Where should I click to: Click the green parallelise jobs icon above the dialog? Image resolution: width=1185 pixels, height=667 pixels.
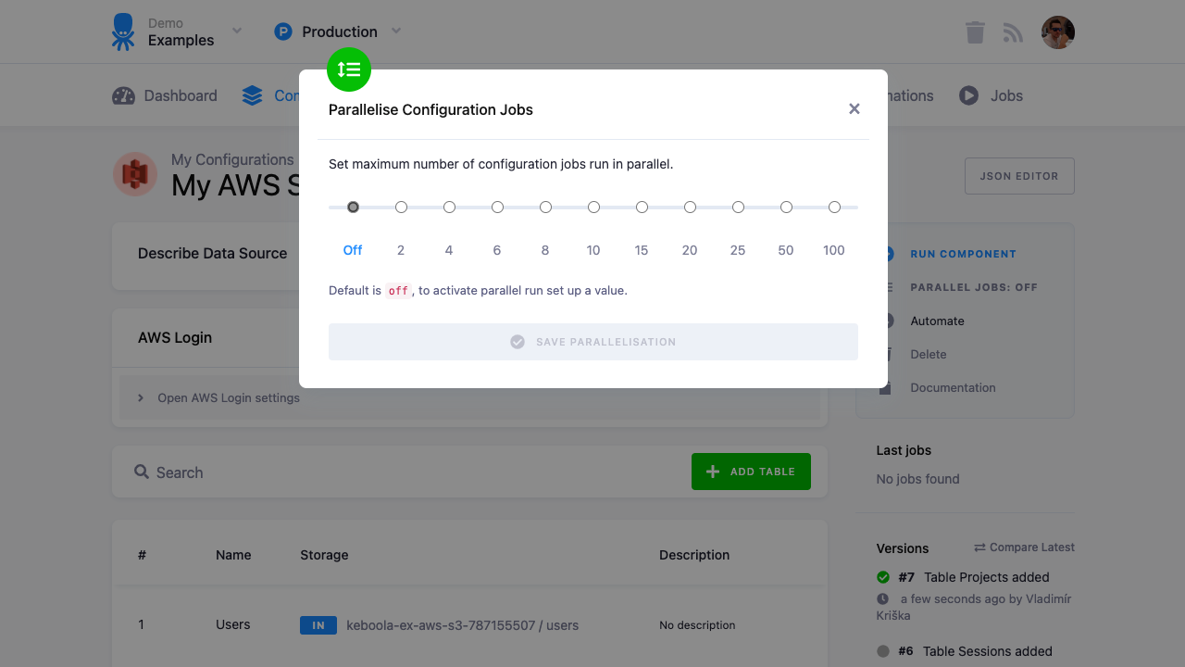tap(349, 69)
